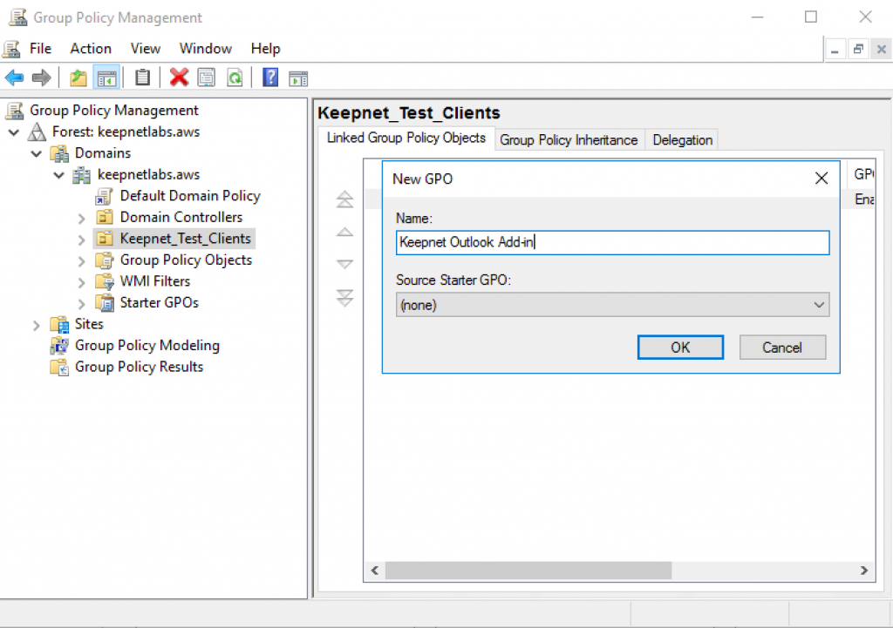Switch to the Delegation tab
This screenshot has height=628, width=893.
682,140
